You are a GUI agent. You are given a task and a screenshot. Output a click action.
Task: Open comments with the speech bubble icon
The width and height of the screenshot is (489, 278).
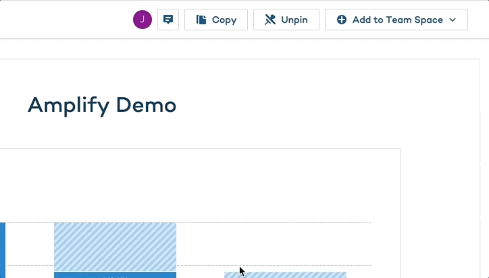[x=168, y=20]
